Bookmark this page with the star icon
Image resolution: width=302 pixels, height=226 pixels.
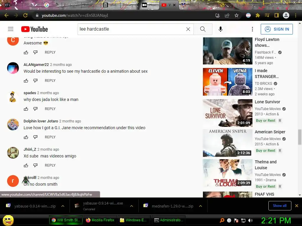click(237, 15)
